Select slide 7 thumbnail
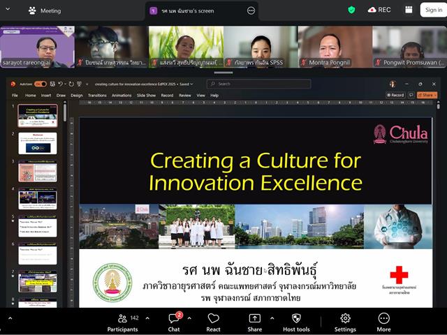 (37, 281)
